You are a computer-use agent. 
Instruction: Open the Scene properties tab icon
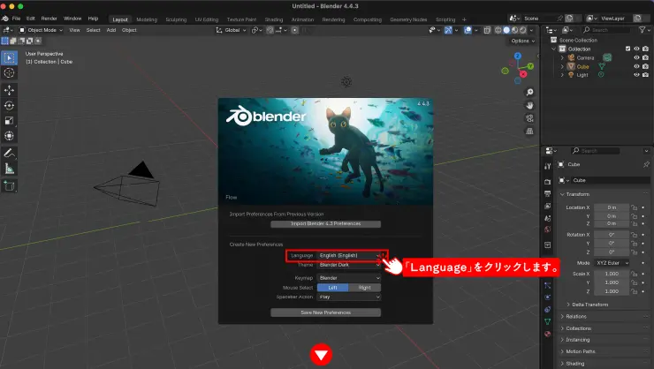tap(548, 218)
